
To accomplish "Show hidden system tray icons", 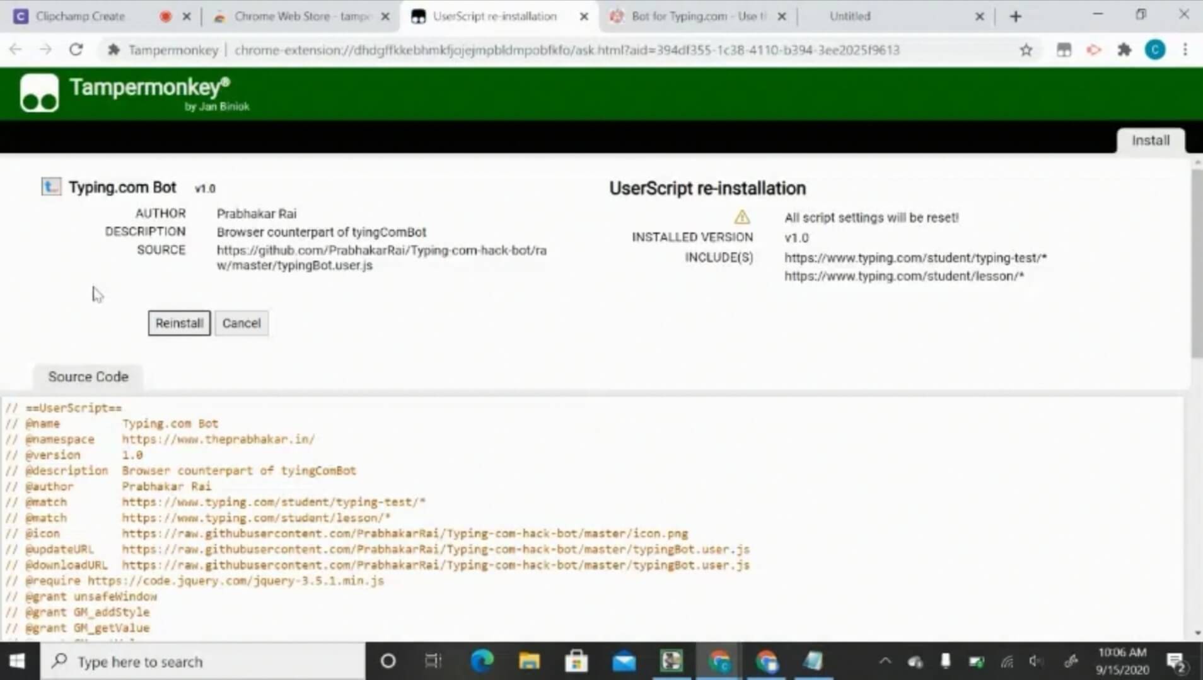I will (885, 661).
